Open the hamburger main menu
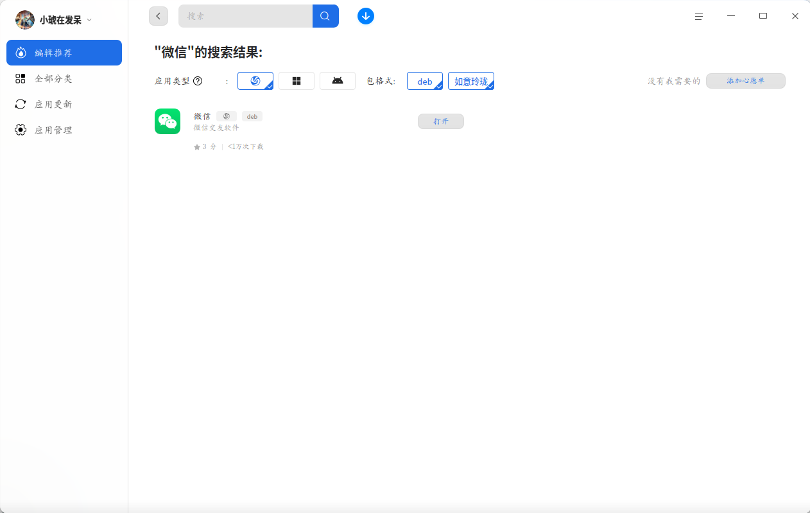The height and width of the screenshot is (513, 810). (699, 16)
